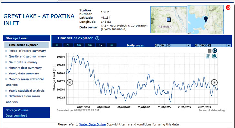Click the station number value 139.2
This screenshot has height=128, width=235.
tap(105, 12)
